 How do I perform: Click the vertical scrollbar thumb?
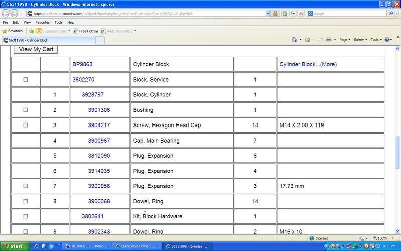pyautogui.click(x=397, y=153)
